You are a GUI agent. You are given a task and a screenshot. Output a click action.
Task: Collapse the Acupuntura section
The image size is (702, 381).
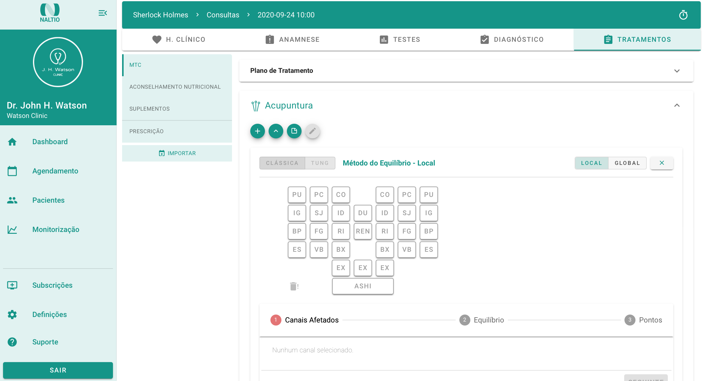pos(677,105)
